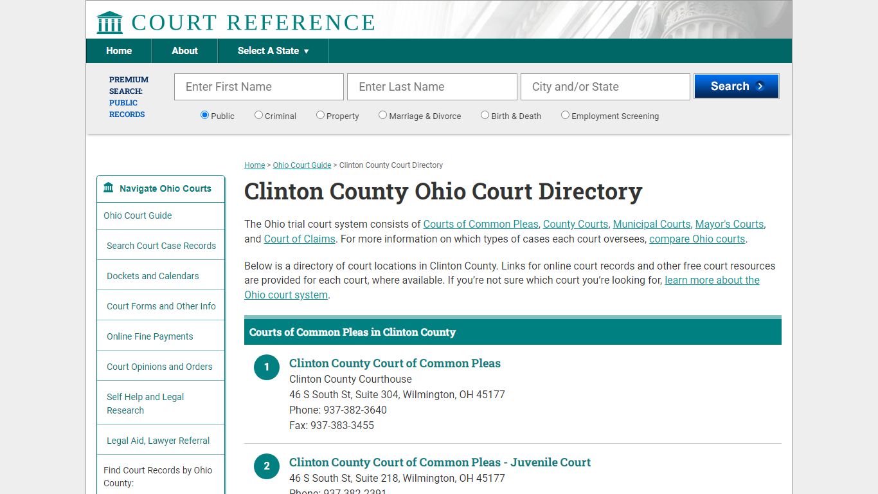Open the Select A State dropdown
The image size is (878, 494).
coord(273,51)
